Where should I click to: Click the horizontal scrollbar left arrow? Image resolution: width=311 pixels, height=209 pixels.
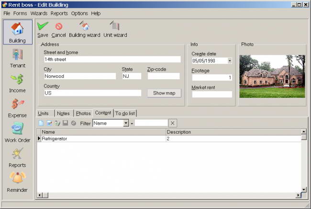click(x=40, y=195)
